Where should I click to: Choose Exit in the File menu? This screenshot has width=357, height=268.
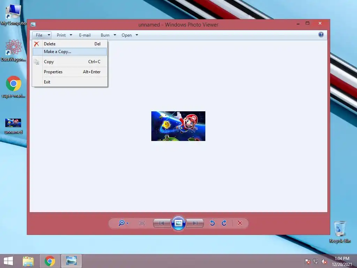70,82
